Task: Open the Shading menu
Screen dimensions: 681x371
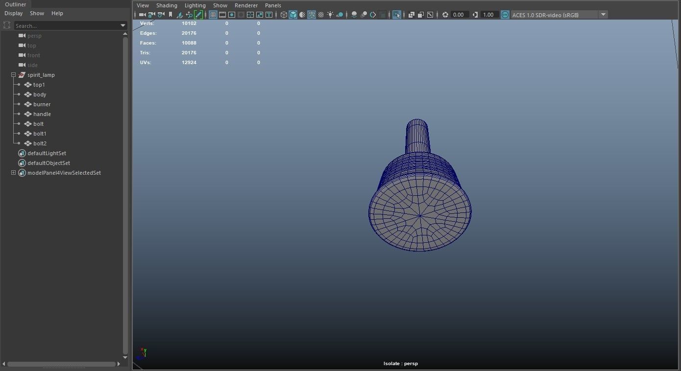Action: (x=167, y=5)
